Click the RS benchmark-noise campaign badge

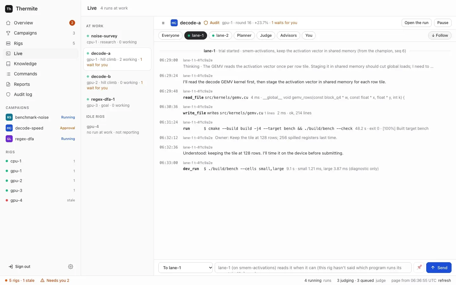pos(9,117)
